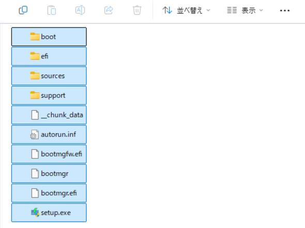
Task: Click the autorun.inf gear file icon
Action: coord(35,134)
